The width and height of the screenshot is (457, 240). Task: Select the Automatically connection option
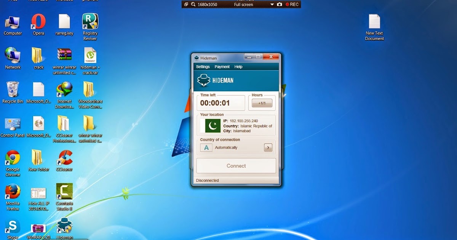226,147
